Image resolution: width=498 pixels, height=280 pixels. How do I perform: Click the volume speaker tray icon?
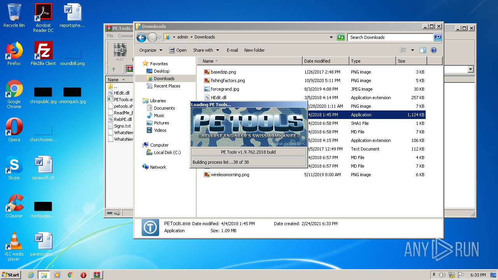pos(442,275)
